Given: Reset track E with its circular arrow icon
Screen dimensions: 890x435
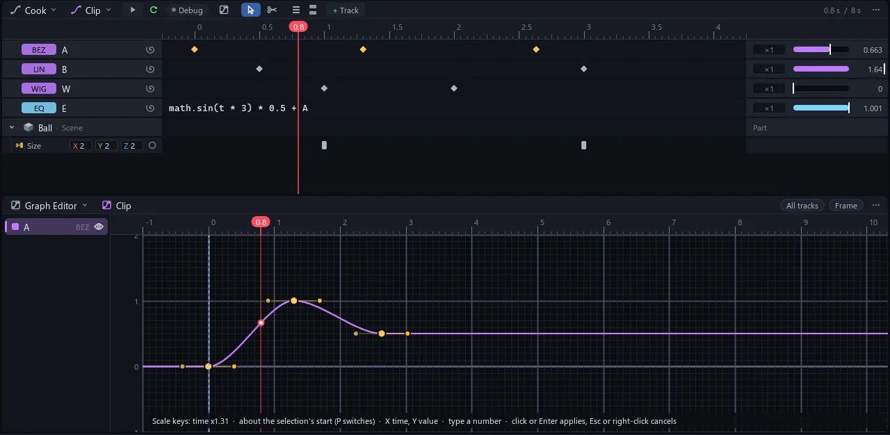Looking at the screenshot, I should click(149, 108).
